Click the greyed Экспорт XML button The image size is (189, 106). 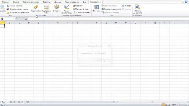coord(126,9)
